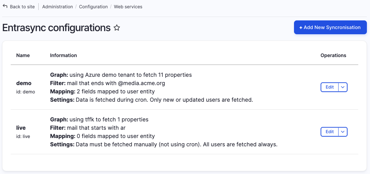Edit the demo configuration
370x174 pixels.
tap(330, 87)
